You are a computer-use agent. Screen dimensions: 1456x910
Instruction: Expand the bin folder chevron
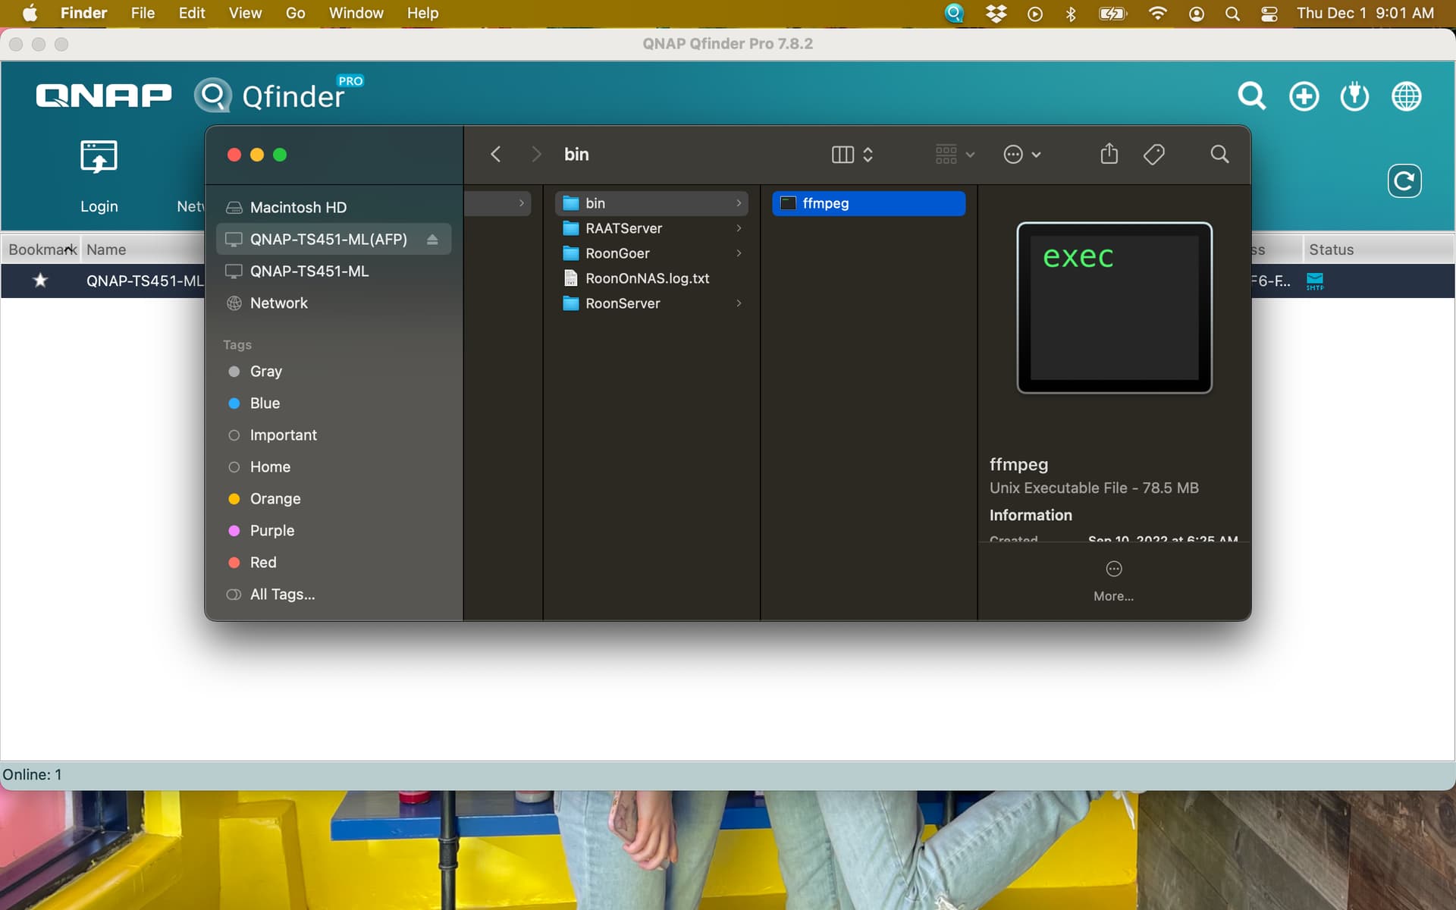(x=739, y=203)
